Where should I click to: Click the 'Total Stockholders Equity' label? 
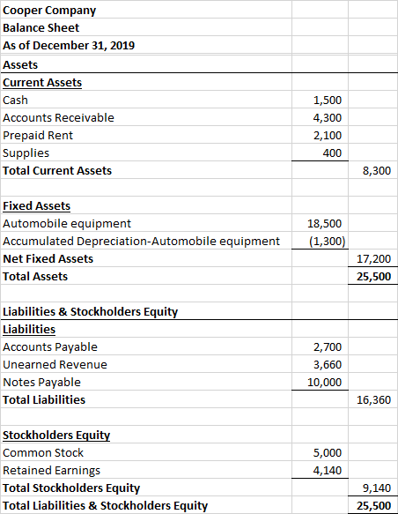pos(71,488)
